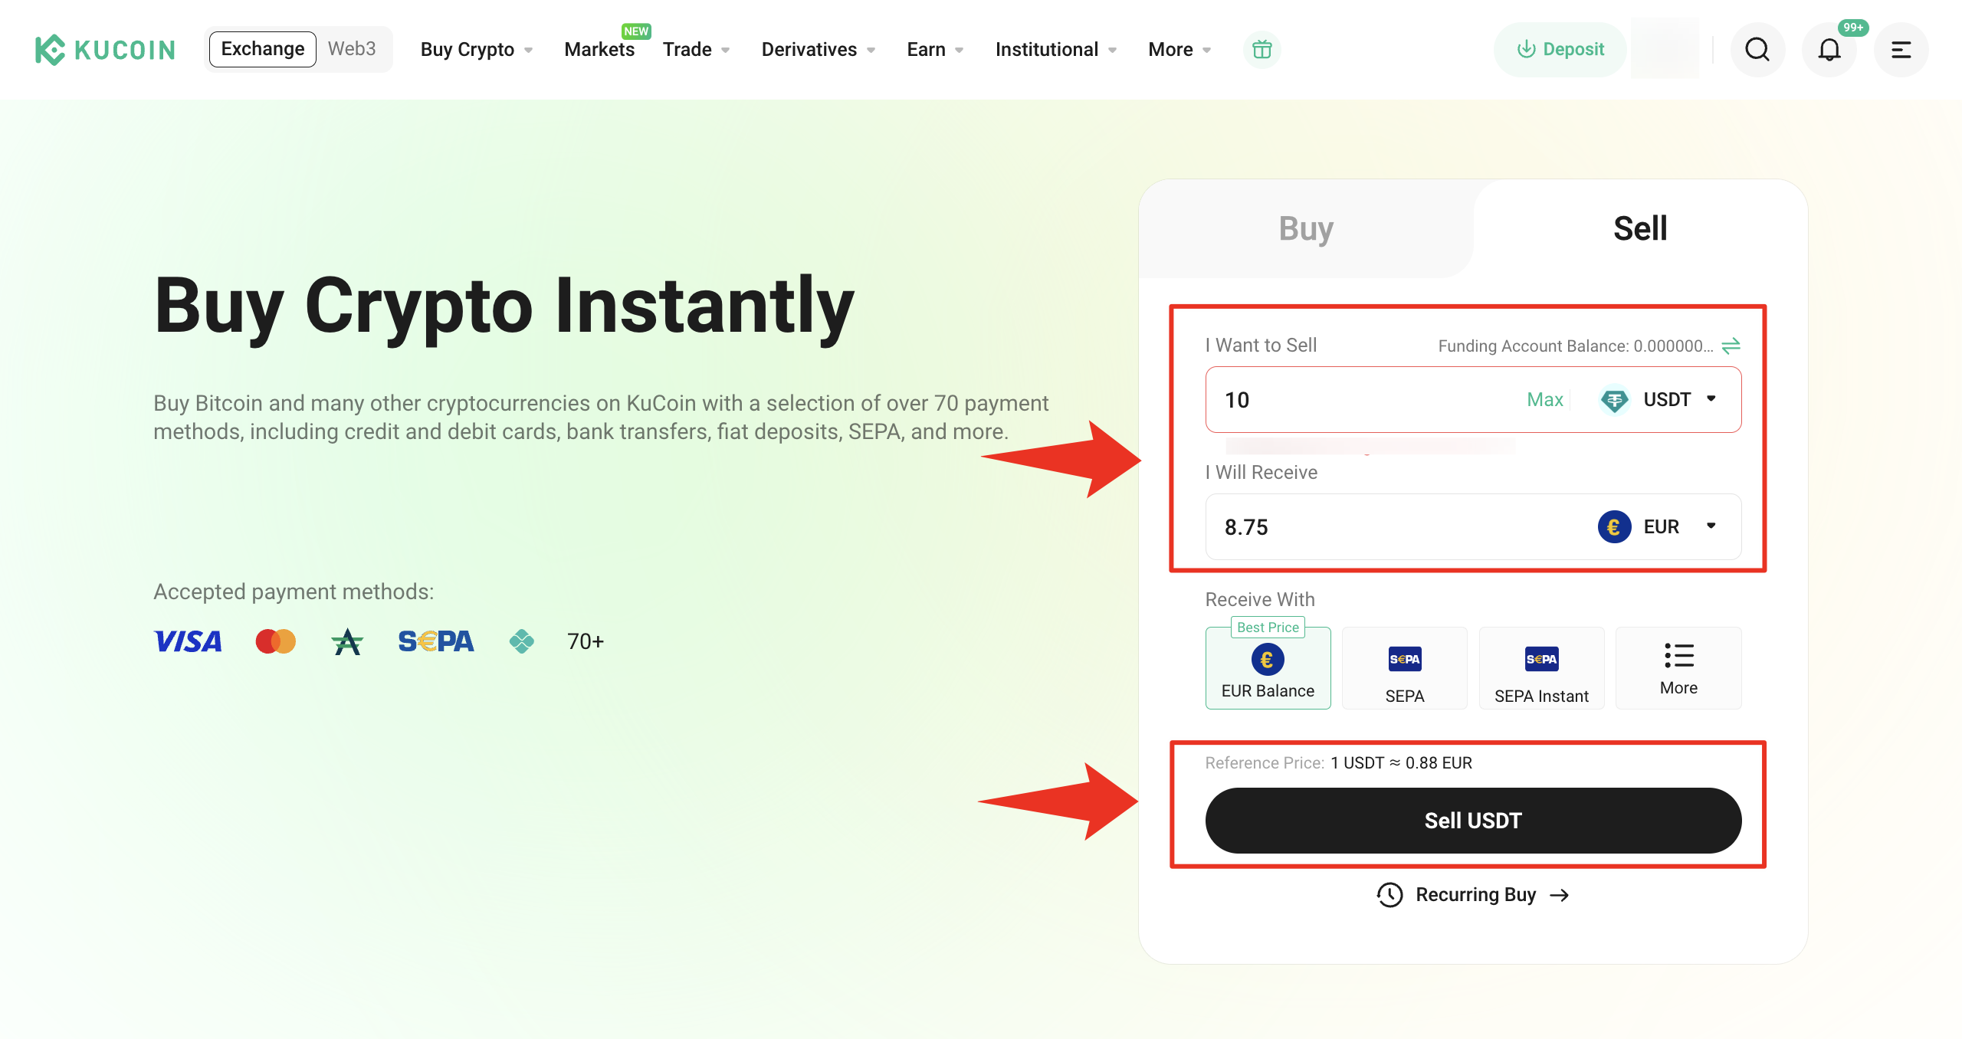Switch to the Buy tab
1962x1039 pixels.
point(1306,228)
